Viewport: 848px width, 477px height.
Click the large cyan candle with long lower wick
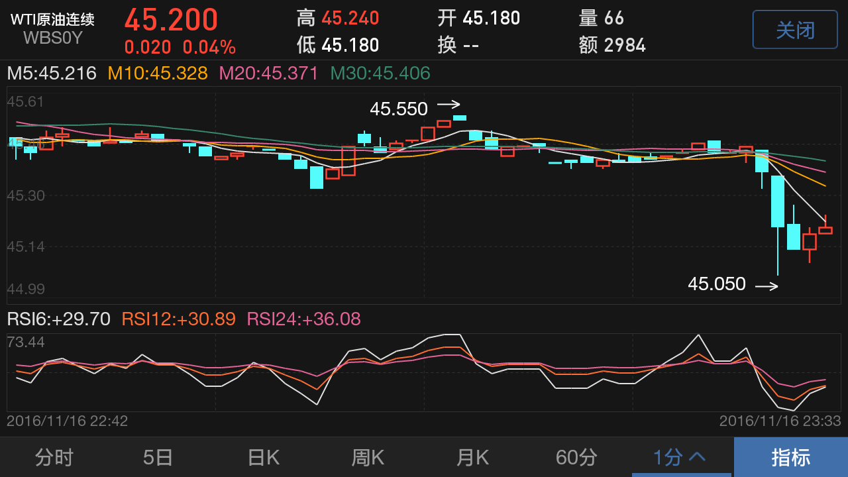[x=778, y=201]
